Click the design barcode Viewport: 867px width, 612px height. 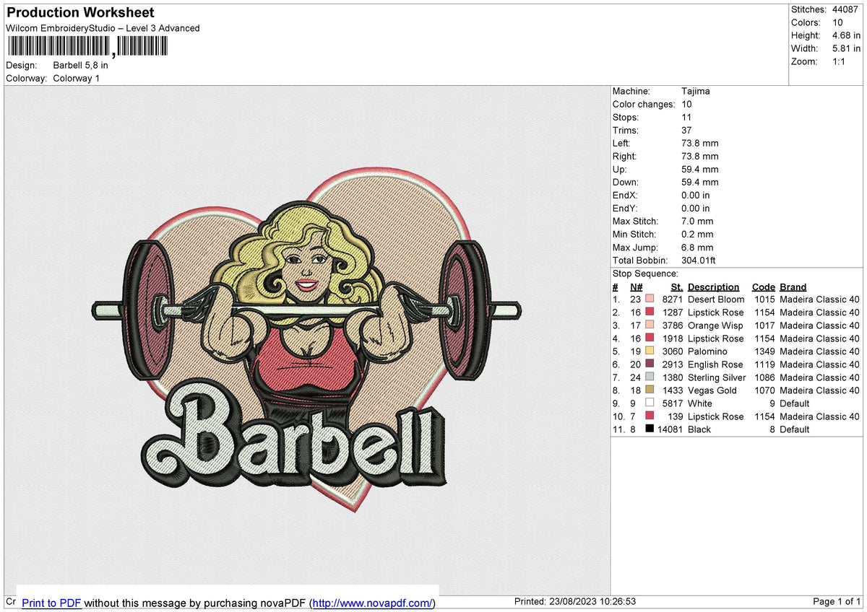[x=87, y=45]
